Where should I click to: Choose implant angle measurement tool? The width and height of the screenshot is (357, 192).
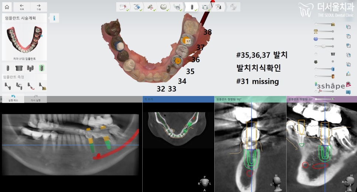pyautogui.click(x=18, y=86)
